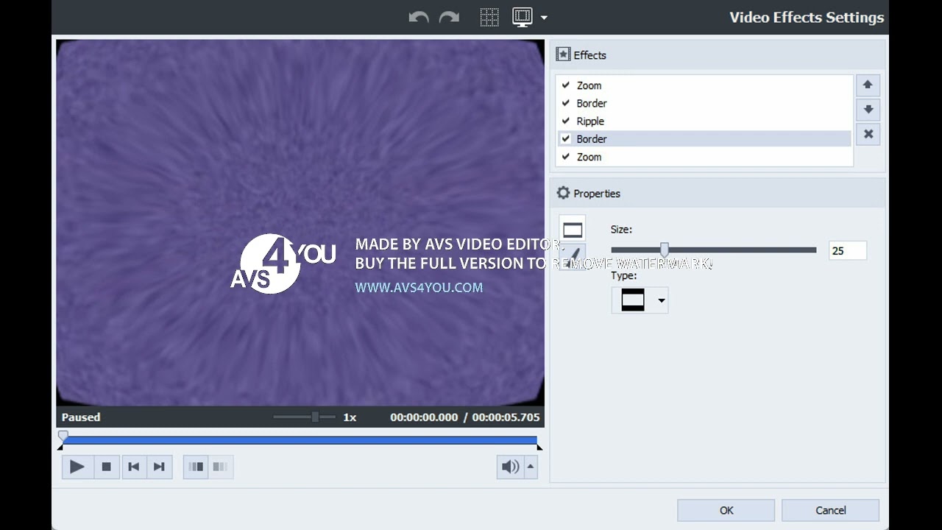The image size is (942, 530).
Task: Click the video preview area
Action: tap(300, 223)
